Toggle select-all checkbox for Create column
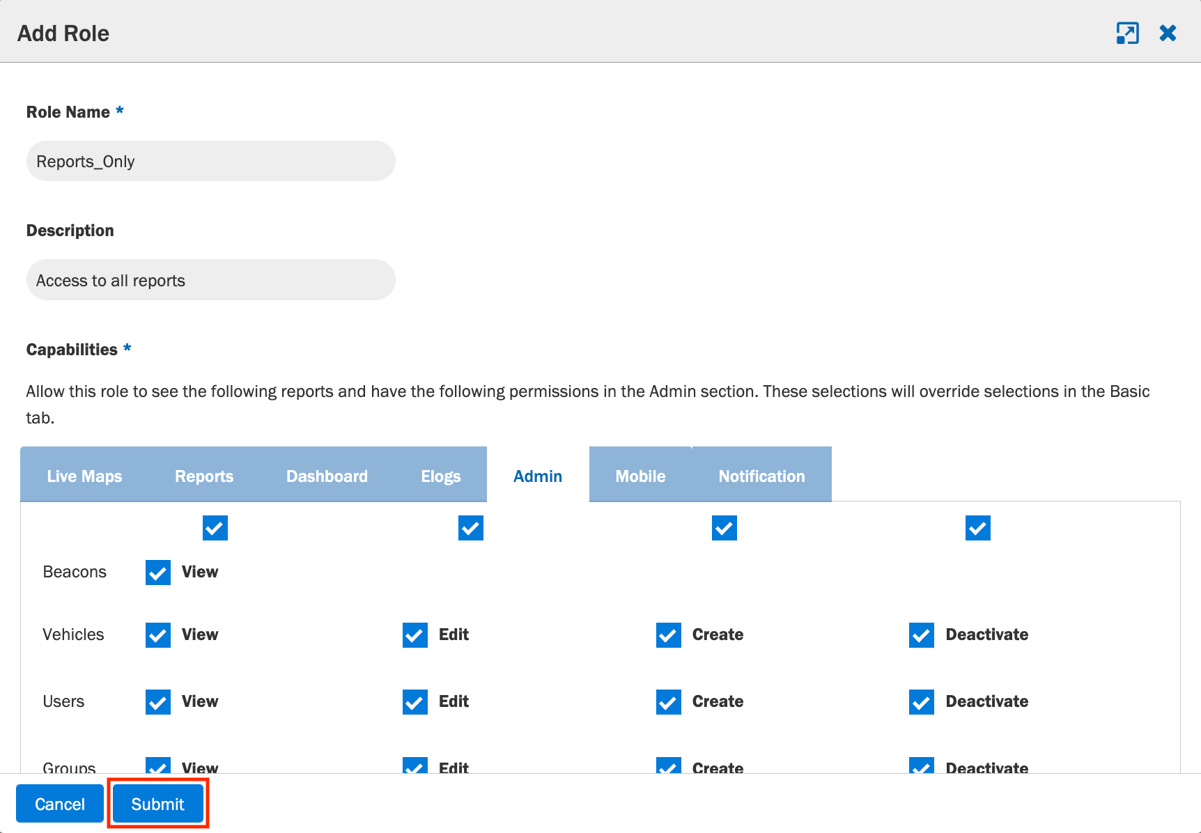The height and width of the screenshot is (833, 1201). (725, 528)
